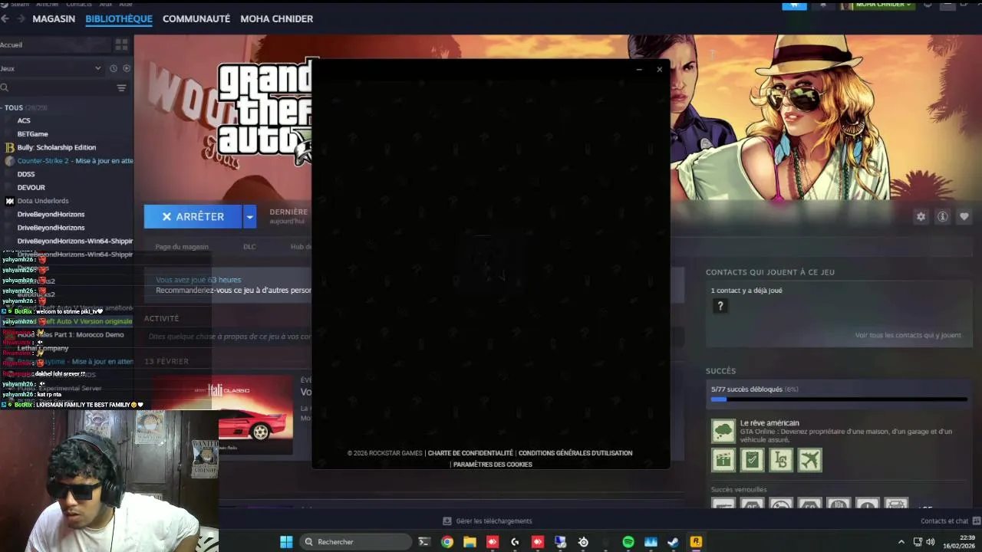Click the recent activity clock icon
This screenshot has height=552, width=982.
pyautogui.click(x=114, y=68)
